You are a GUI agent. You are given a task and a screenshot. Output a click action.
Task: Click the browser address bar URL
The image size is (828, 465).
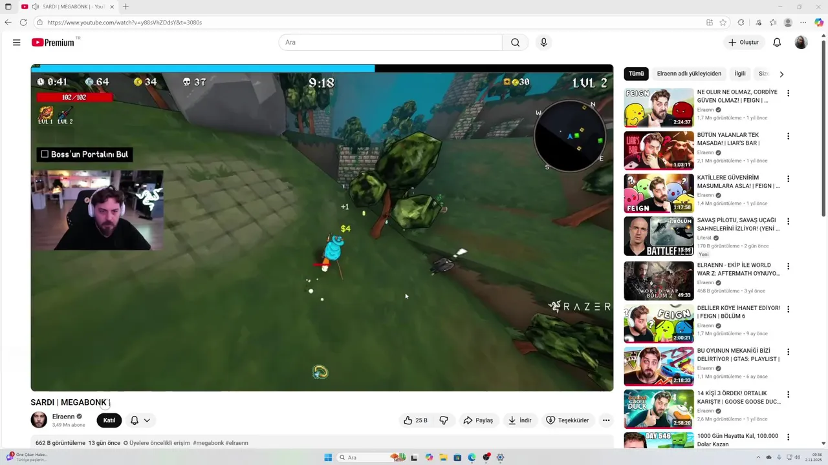[x=124, y=22]
